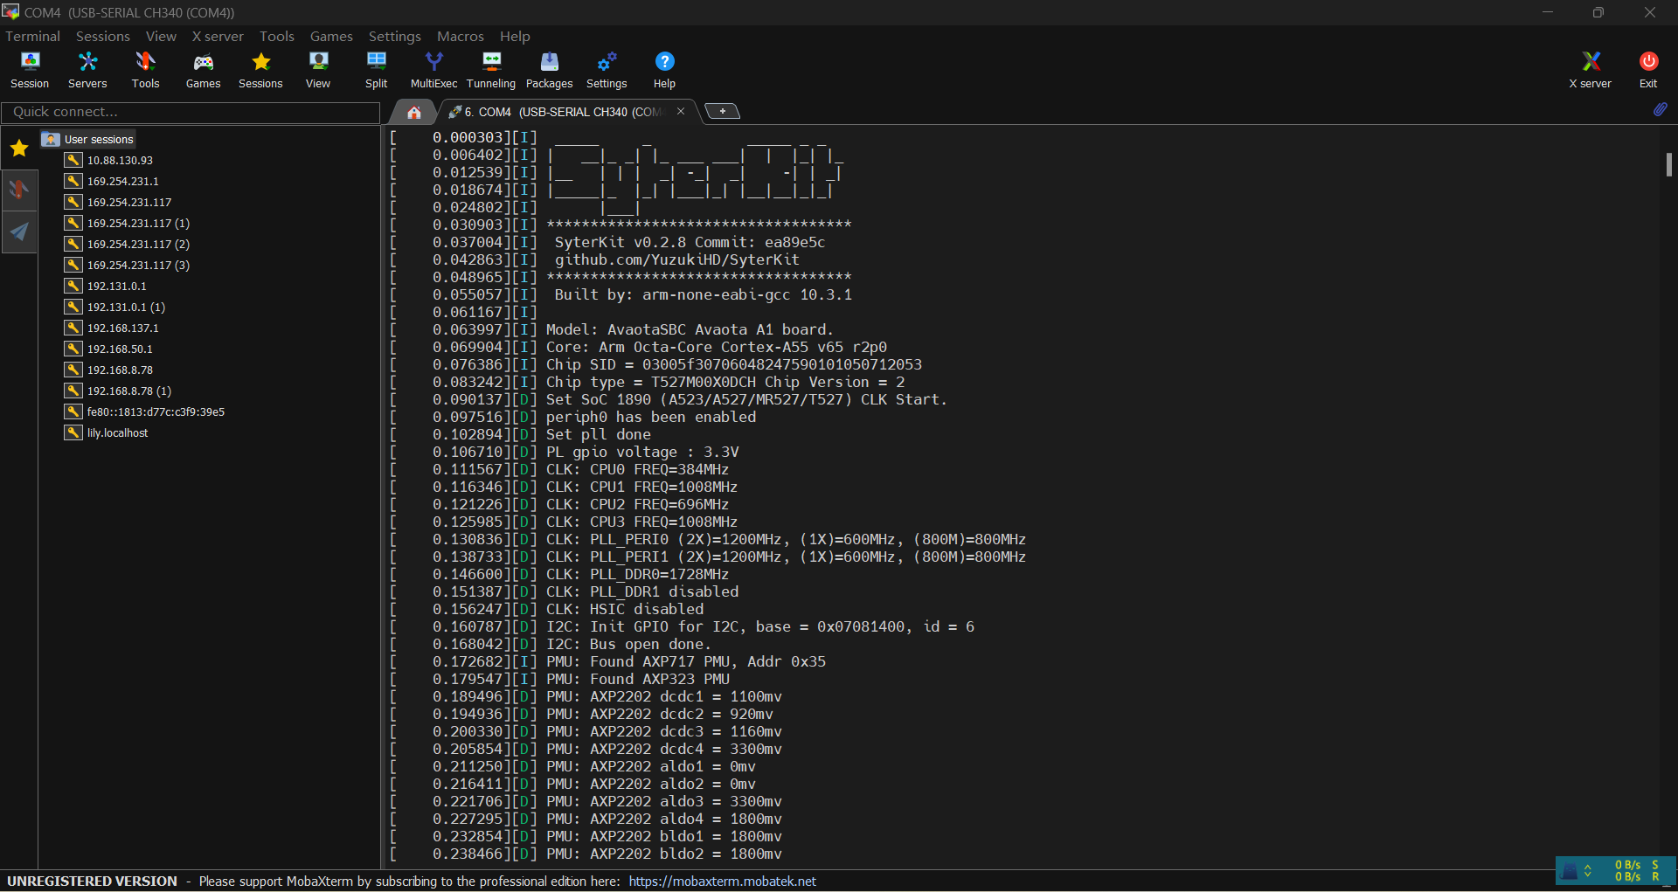This screenshot has height=892, width=1678.
Task: Open the Macros paper plane sidebar tab
Action: (19, 232)
